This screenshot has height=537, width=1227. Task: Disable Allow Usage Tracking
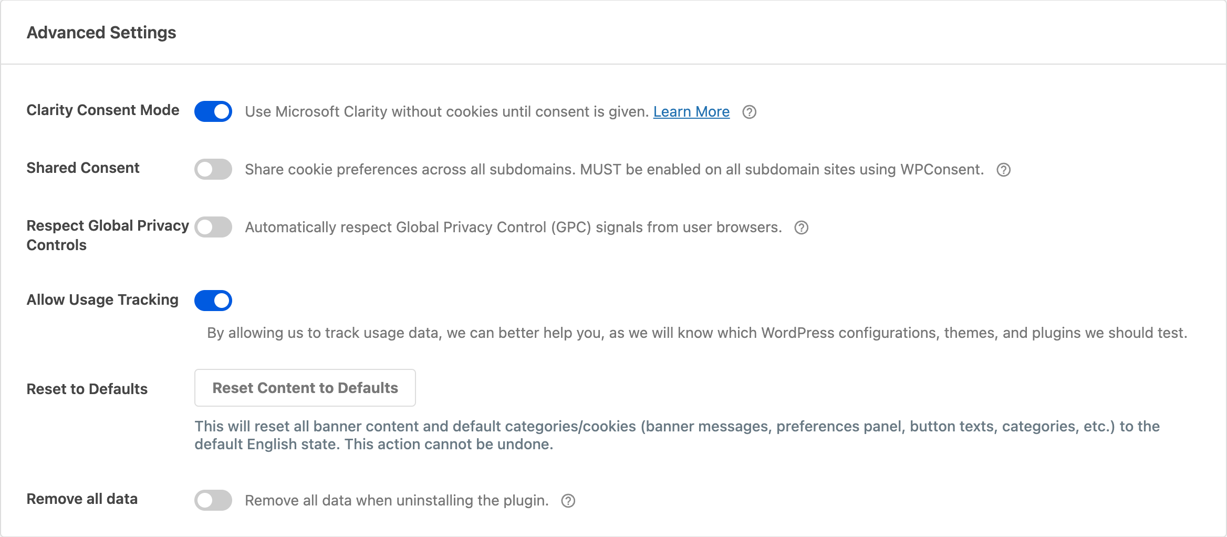pyautogui.click(x=213, y=301)
